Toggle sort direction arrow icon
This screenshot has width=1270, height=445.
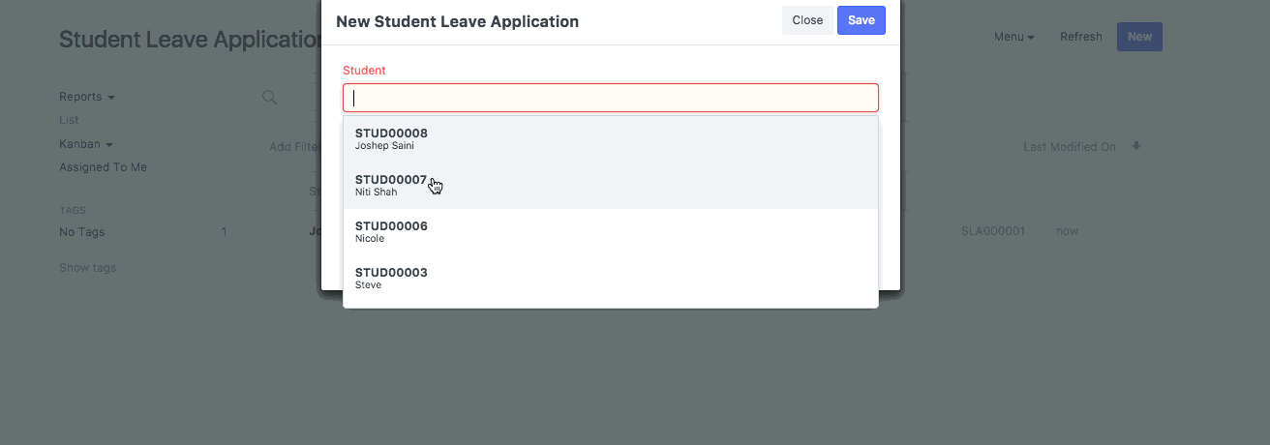1136,147
